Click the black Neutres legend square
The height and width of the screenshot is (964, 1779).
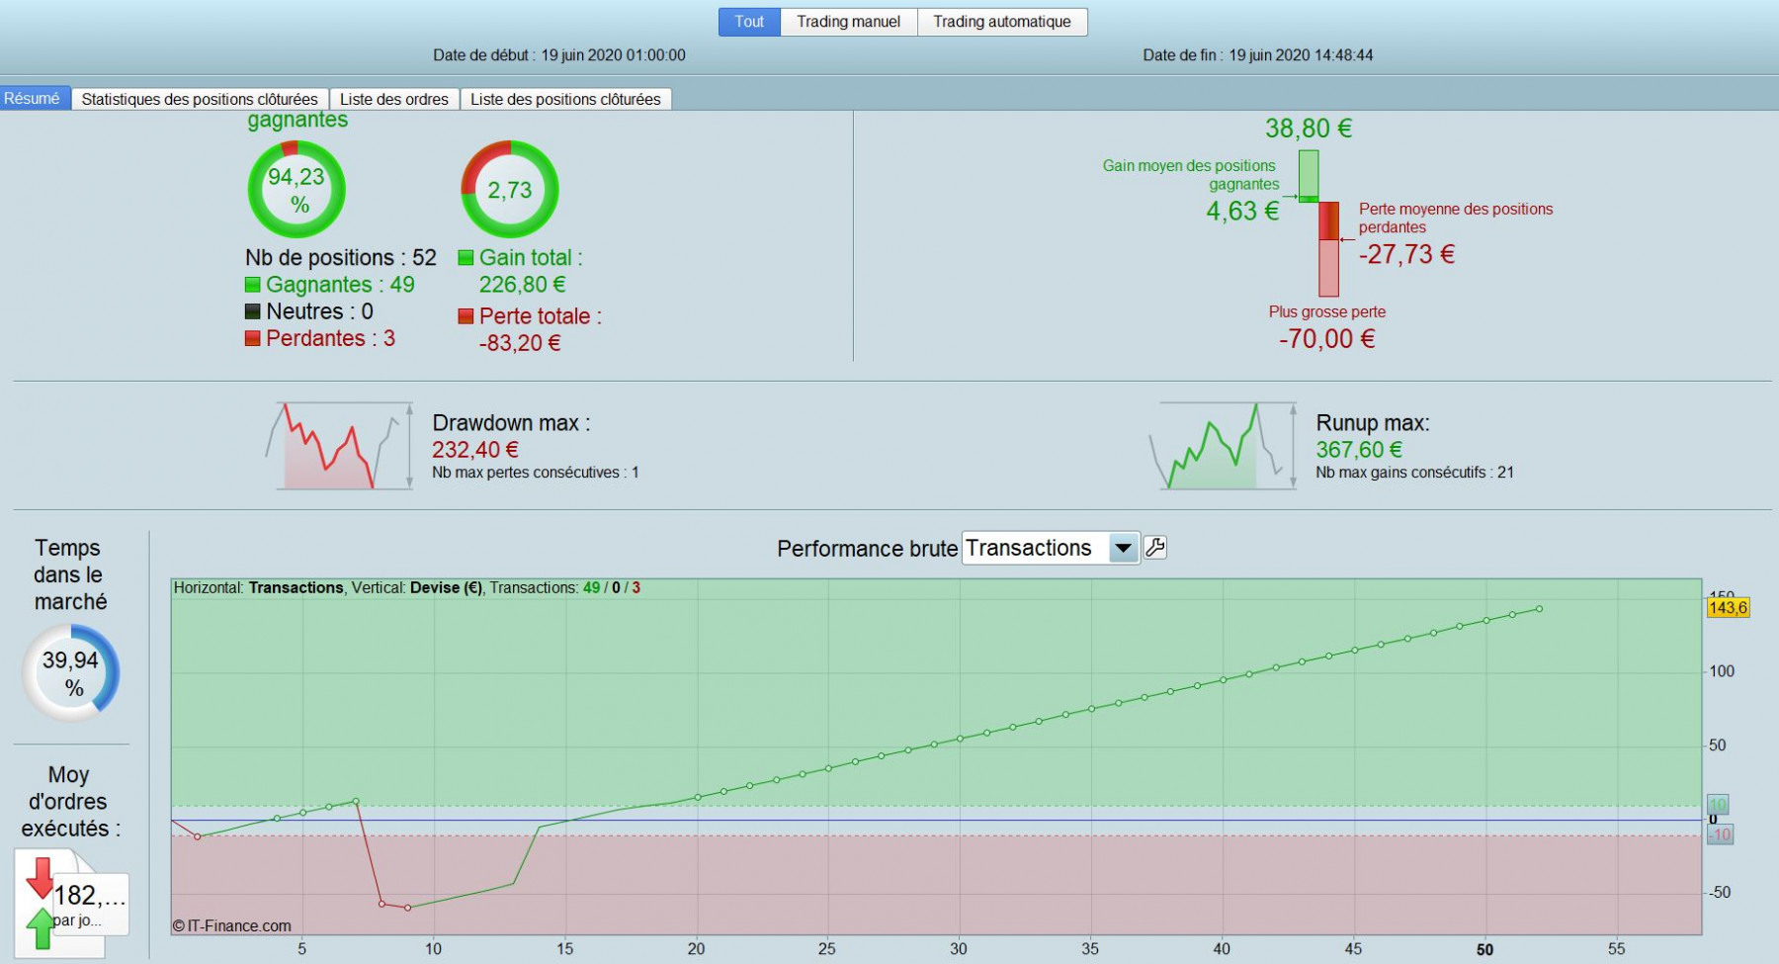[x=253, y=311]
